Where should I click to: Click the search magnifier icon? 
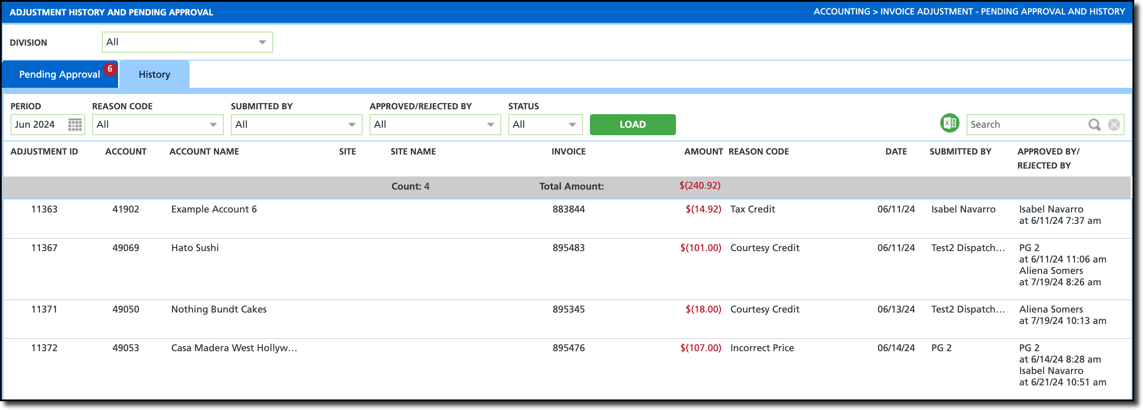click(1094, 125)
